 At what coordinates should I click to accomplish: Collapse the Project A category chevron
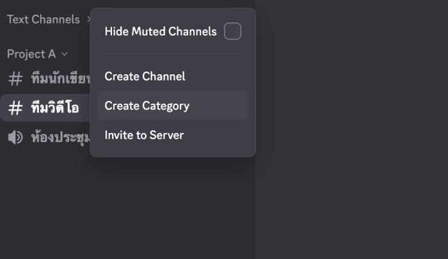[x=64, y=54]
